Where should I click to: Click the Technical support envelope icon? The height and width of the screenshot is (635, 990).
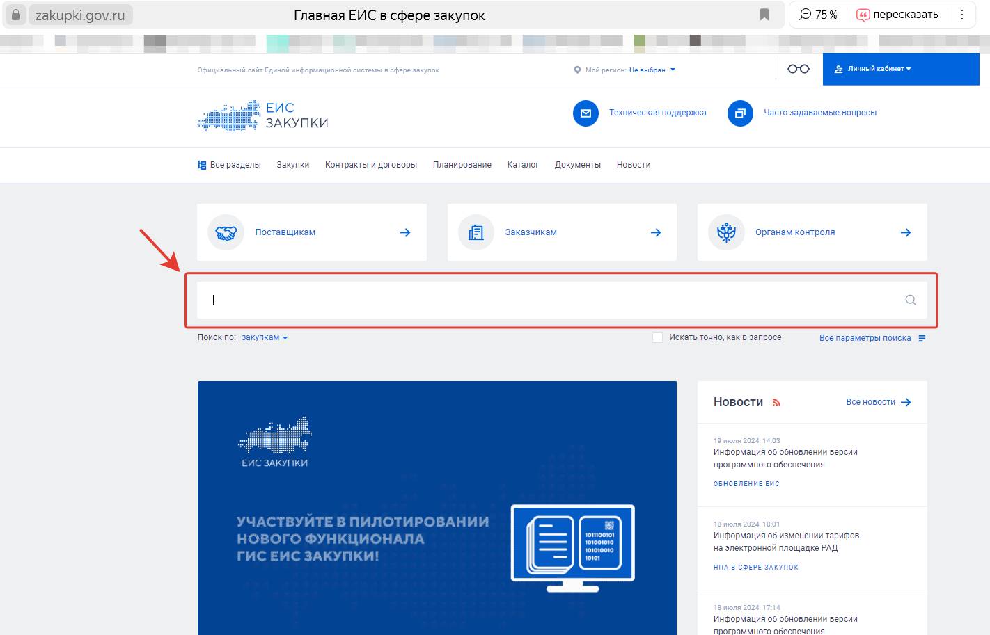[x=586, y=113]
